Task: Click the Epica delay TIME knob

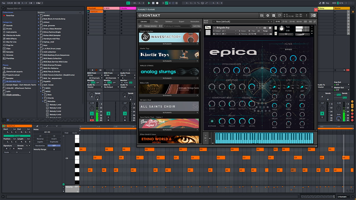Action: click(222, 121)
